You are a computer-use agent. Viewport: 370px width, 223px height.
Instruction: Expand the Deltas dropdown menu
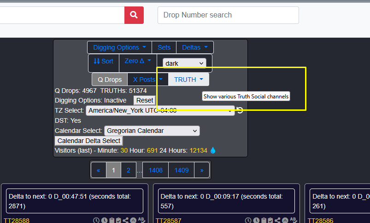[x=194, y=47]
